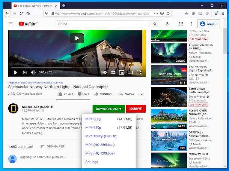
Task: Open Settings in download menu
Action: [92, 162]
